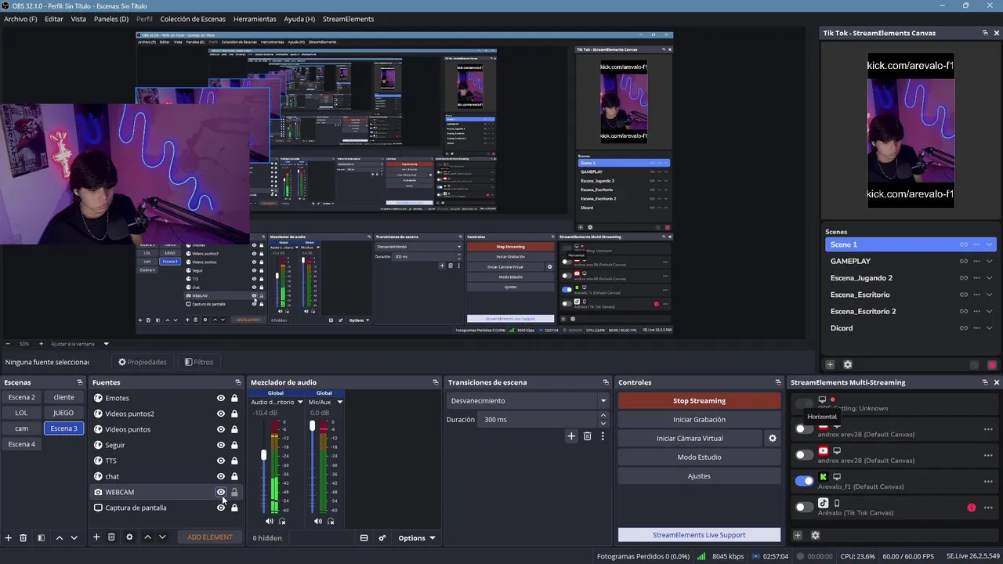Open Desvanecimiento transition dropdown
Image resolution: width=1003 pixels, height=564 pixels.
528,401
